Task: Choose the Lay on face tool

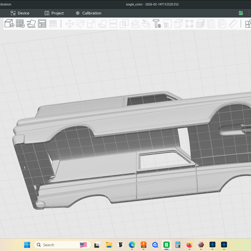Action: pyautogui.click(x=102, y=24)
